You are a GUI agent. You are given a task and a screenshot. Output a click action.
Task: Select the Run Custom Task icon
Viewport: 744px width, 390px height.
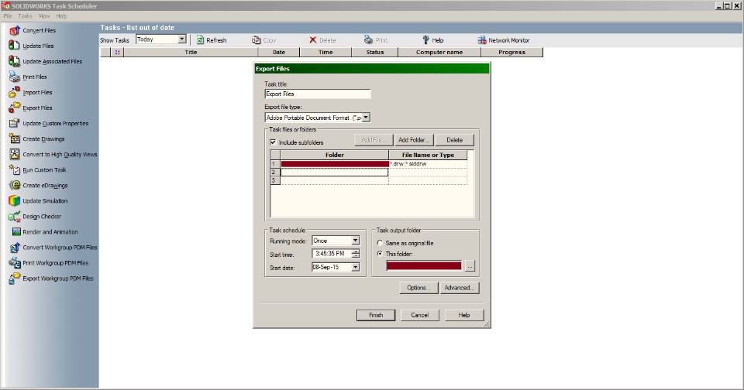point(14,169)
